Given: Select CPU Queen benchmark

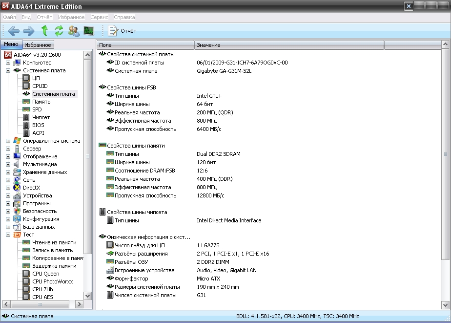Looking at the screenshot, I should 46,274.
